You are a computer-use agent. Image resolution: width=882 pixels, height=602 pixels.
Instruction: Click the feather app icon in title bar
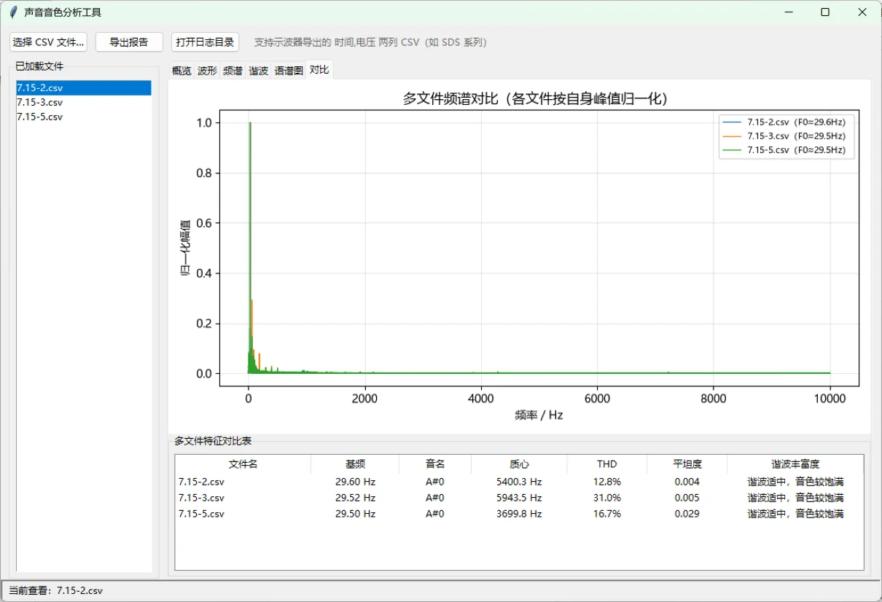point(12,12)
